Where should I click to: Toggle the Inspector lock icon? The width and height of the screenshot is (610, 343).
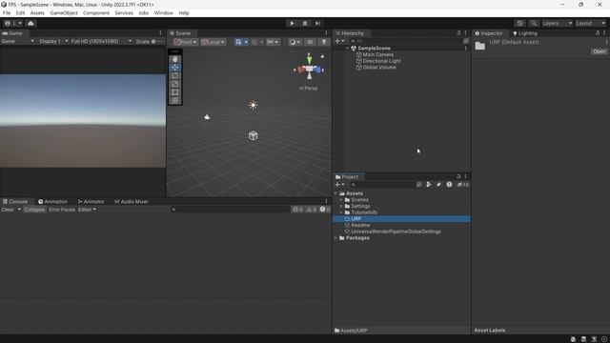click(598, 33)
